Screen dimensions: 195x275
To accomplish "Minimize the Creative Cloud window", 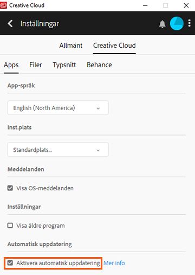I will (x=145, y=5).
